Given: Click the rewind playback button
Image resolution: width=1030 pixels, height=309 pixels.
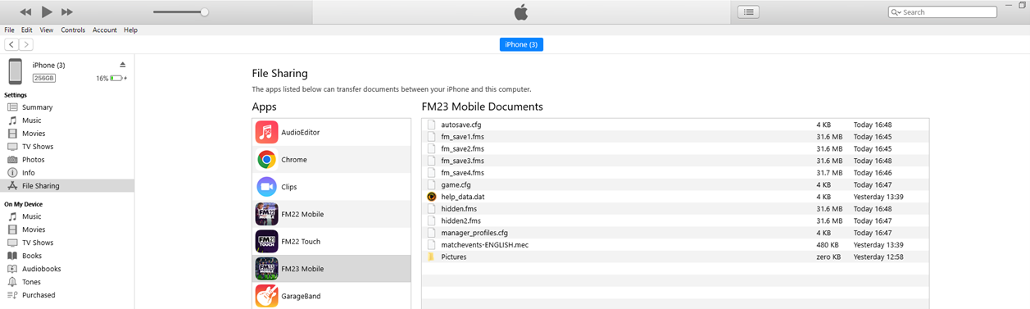Looking at the screenshot, I should [25, 12].
